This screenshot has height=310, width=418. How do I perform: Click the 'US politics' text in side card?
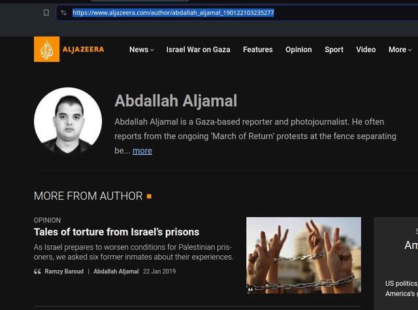point(401,283)
